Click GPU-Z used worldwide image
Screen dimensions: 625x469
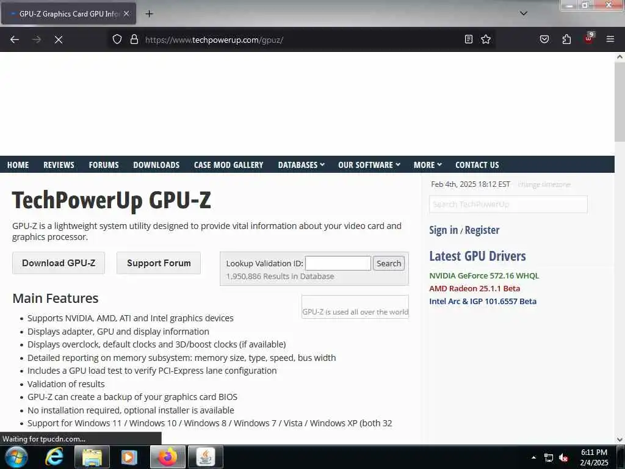pyautogui.click(x=355, y=307)
